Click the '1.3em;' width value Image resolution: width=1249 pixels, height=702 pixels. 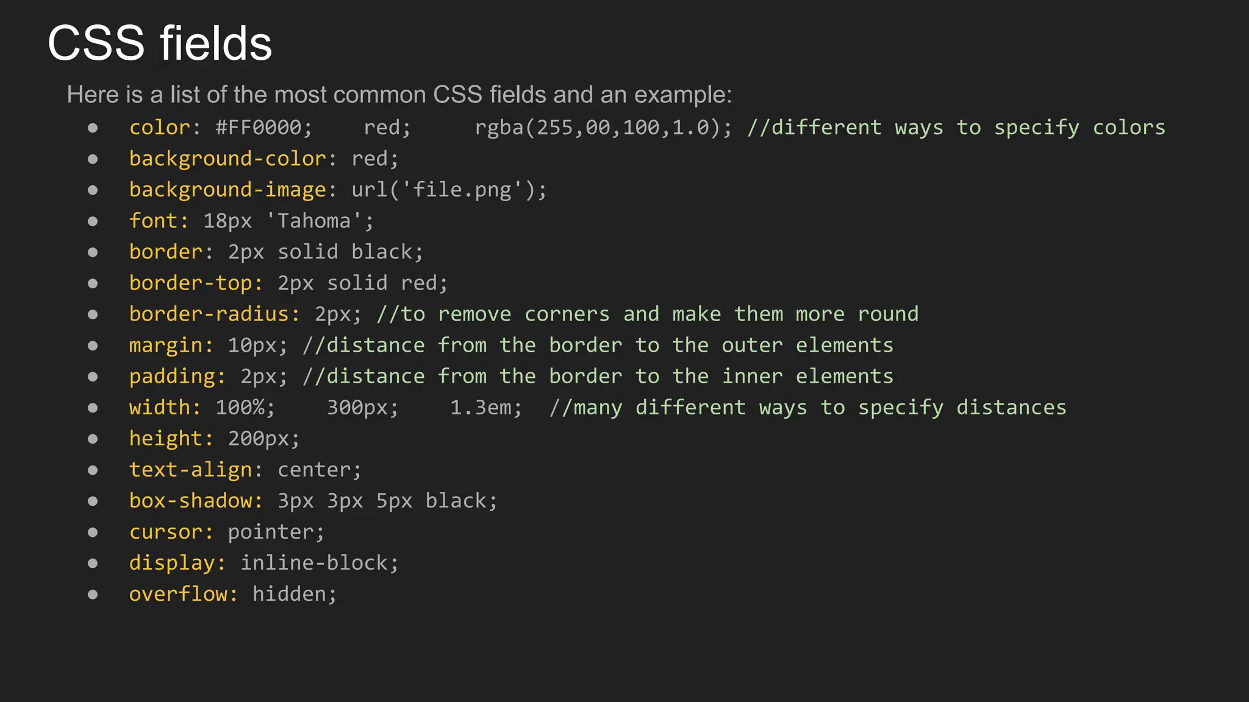[x=486, y=408]
